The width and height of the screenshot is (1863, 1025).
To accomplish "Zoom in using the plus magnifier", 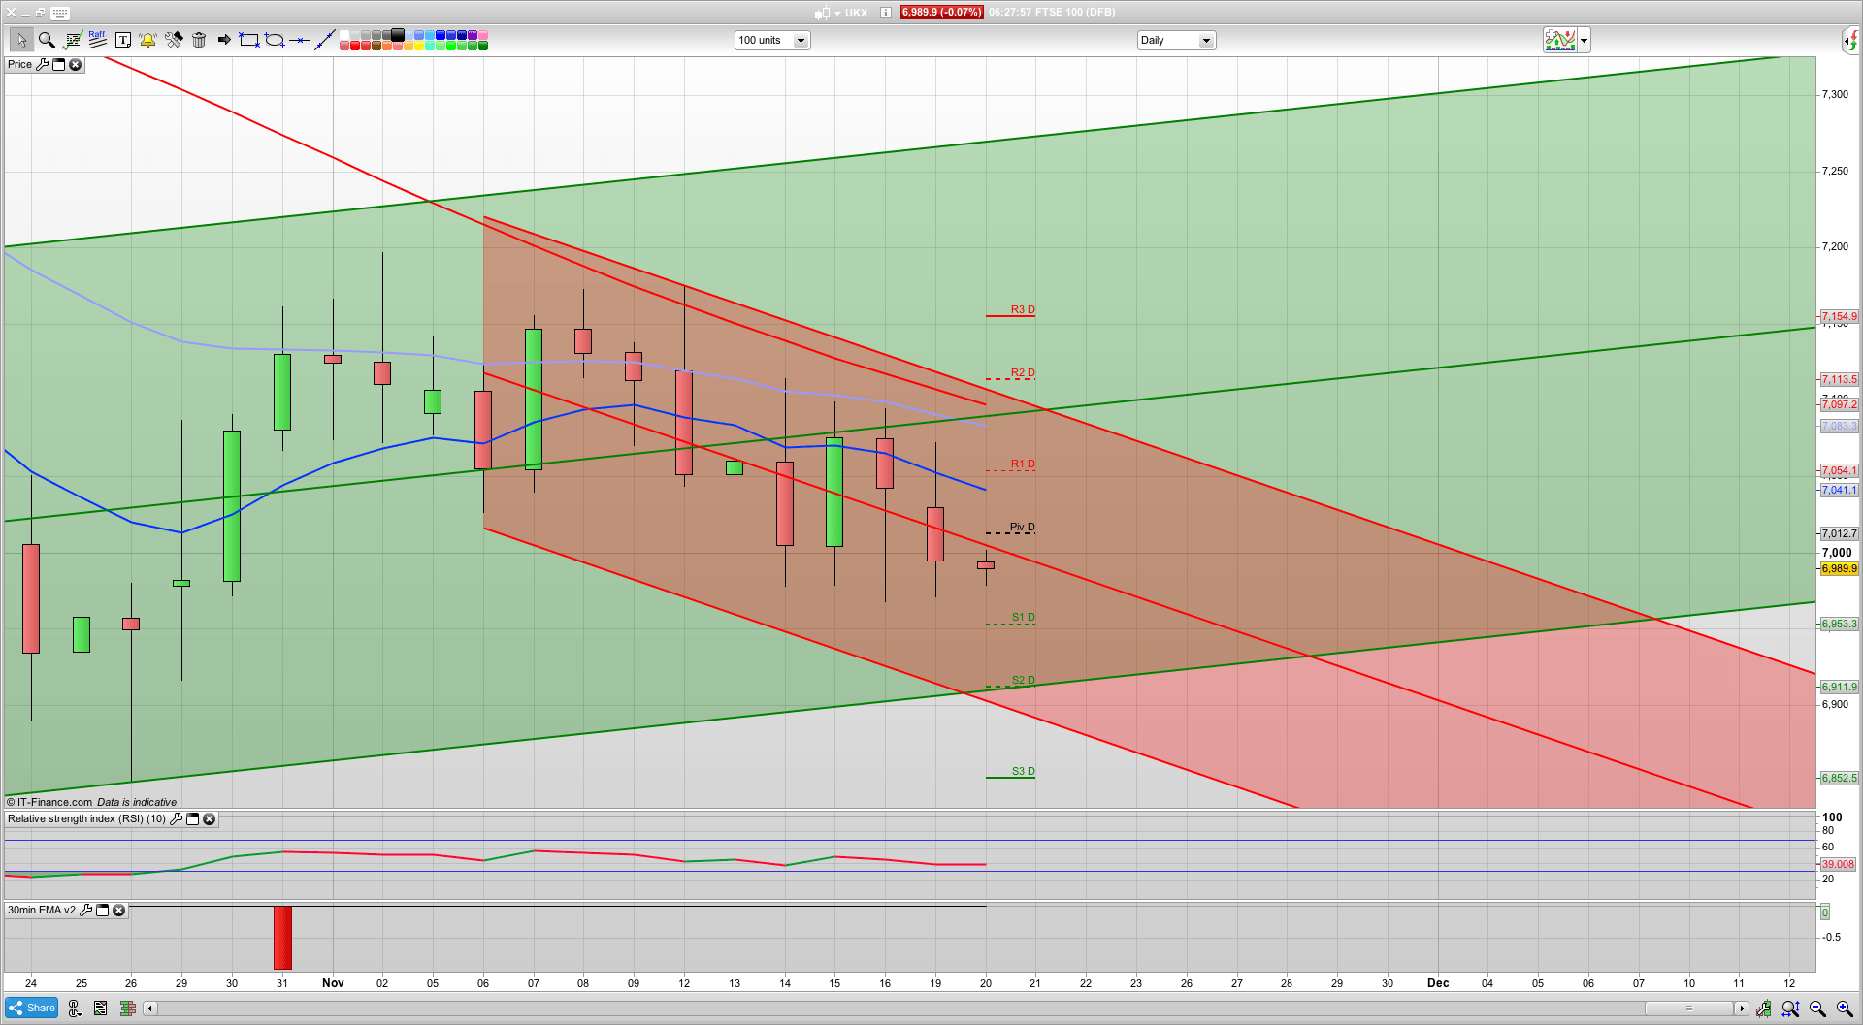I will pos(1846,1008).
